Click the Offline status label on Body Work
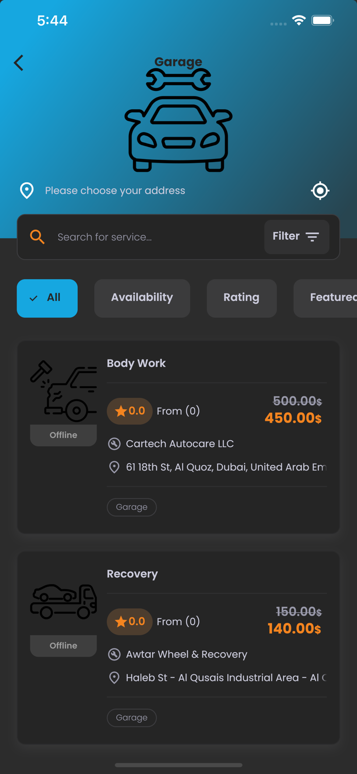Viewport: 357px width, 774px height. (x=63, y=435)
